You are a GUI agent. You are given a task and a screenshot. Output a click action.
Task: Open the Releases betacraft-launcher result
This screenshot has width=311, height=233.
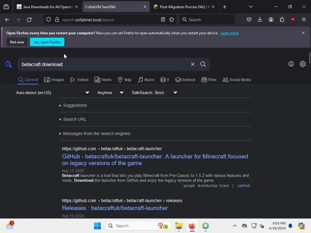115,208
